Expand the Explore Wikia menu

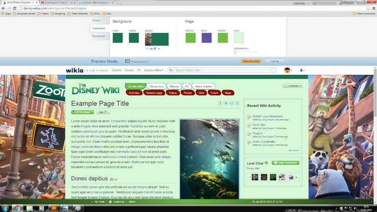click(x=154, y=70)
